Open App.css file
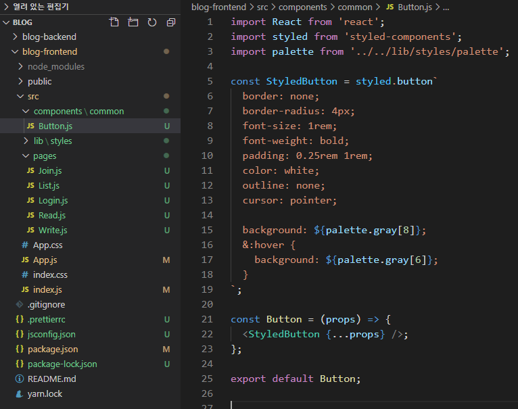The height and width of the screenshot is (409, 518). pos(90,245)
